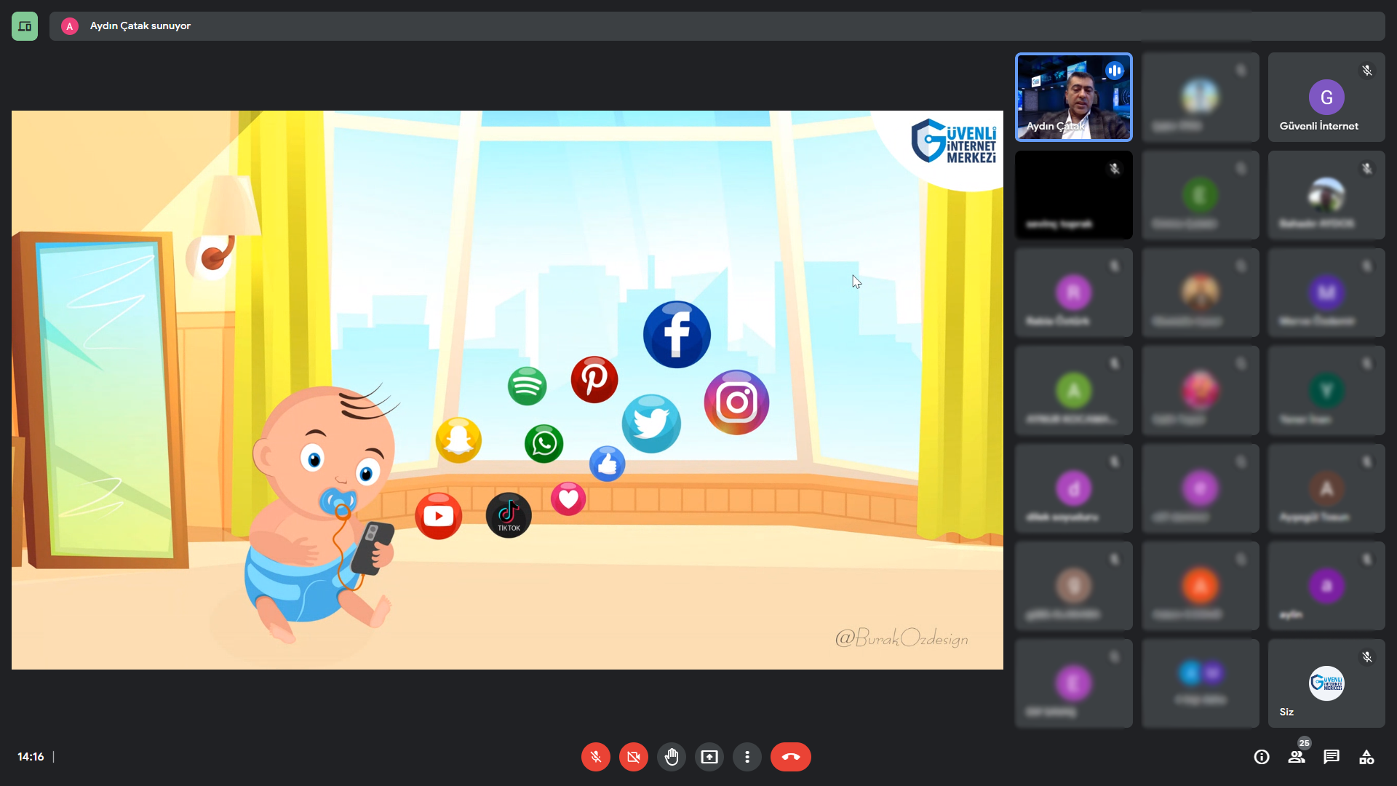Click the meeting clock showing 14:16
This screenshot has width=1397, height=786.
pyautogui.click(x=31, y=757)
